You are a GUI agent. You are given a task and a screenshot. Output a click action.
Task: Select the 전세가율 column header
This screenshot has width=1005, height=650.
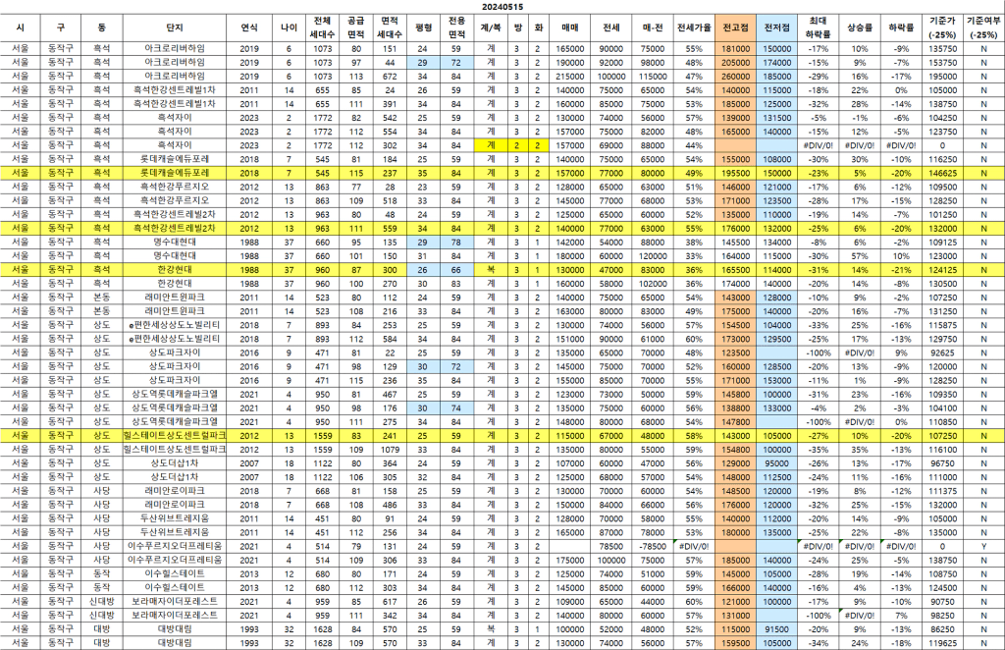click(694, 27)
